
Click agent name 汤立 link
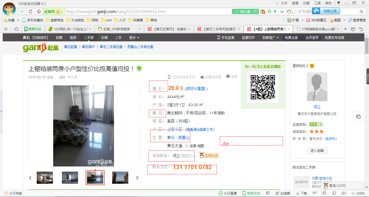[x=317, y=107]
